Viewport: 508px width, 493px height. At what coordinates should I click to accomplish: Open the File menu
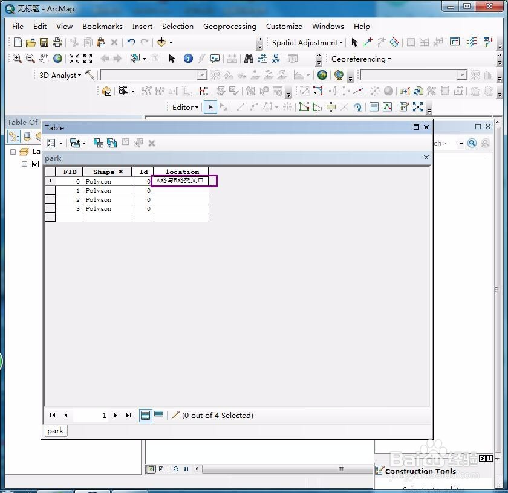coord(18,26)
